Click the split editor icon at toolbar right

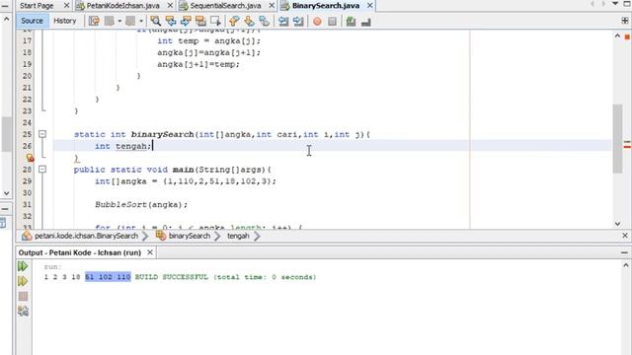(x=625, y=21)
